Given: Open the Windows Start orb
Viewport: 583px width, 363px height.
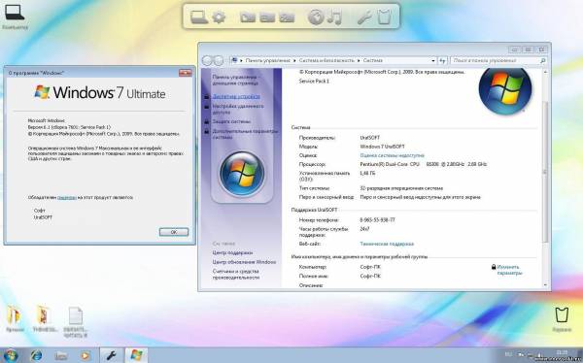Looking at the screenshot, I should [x=11, y=355].
